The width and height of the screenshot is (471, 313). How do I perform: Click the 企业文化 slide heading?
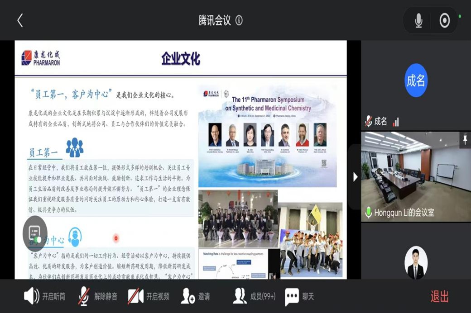[181, 59]
